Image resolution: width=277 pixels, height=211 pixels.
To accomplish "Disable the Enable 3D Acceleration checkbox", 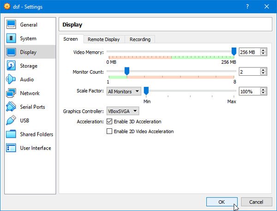I will pos(109,122).
